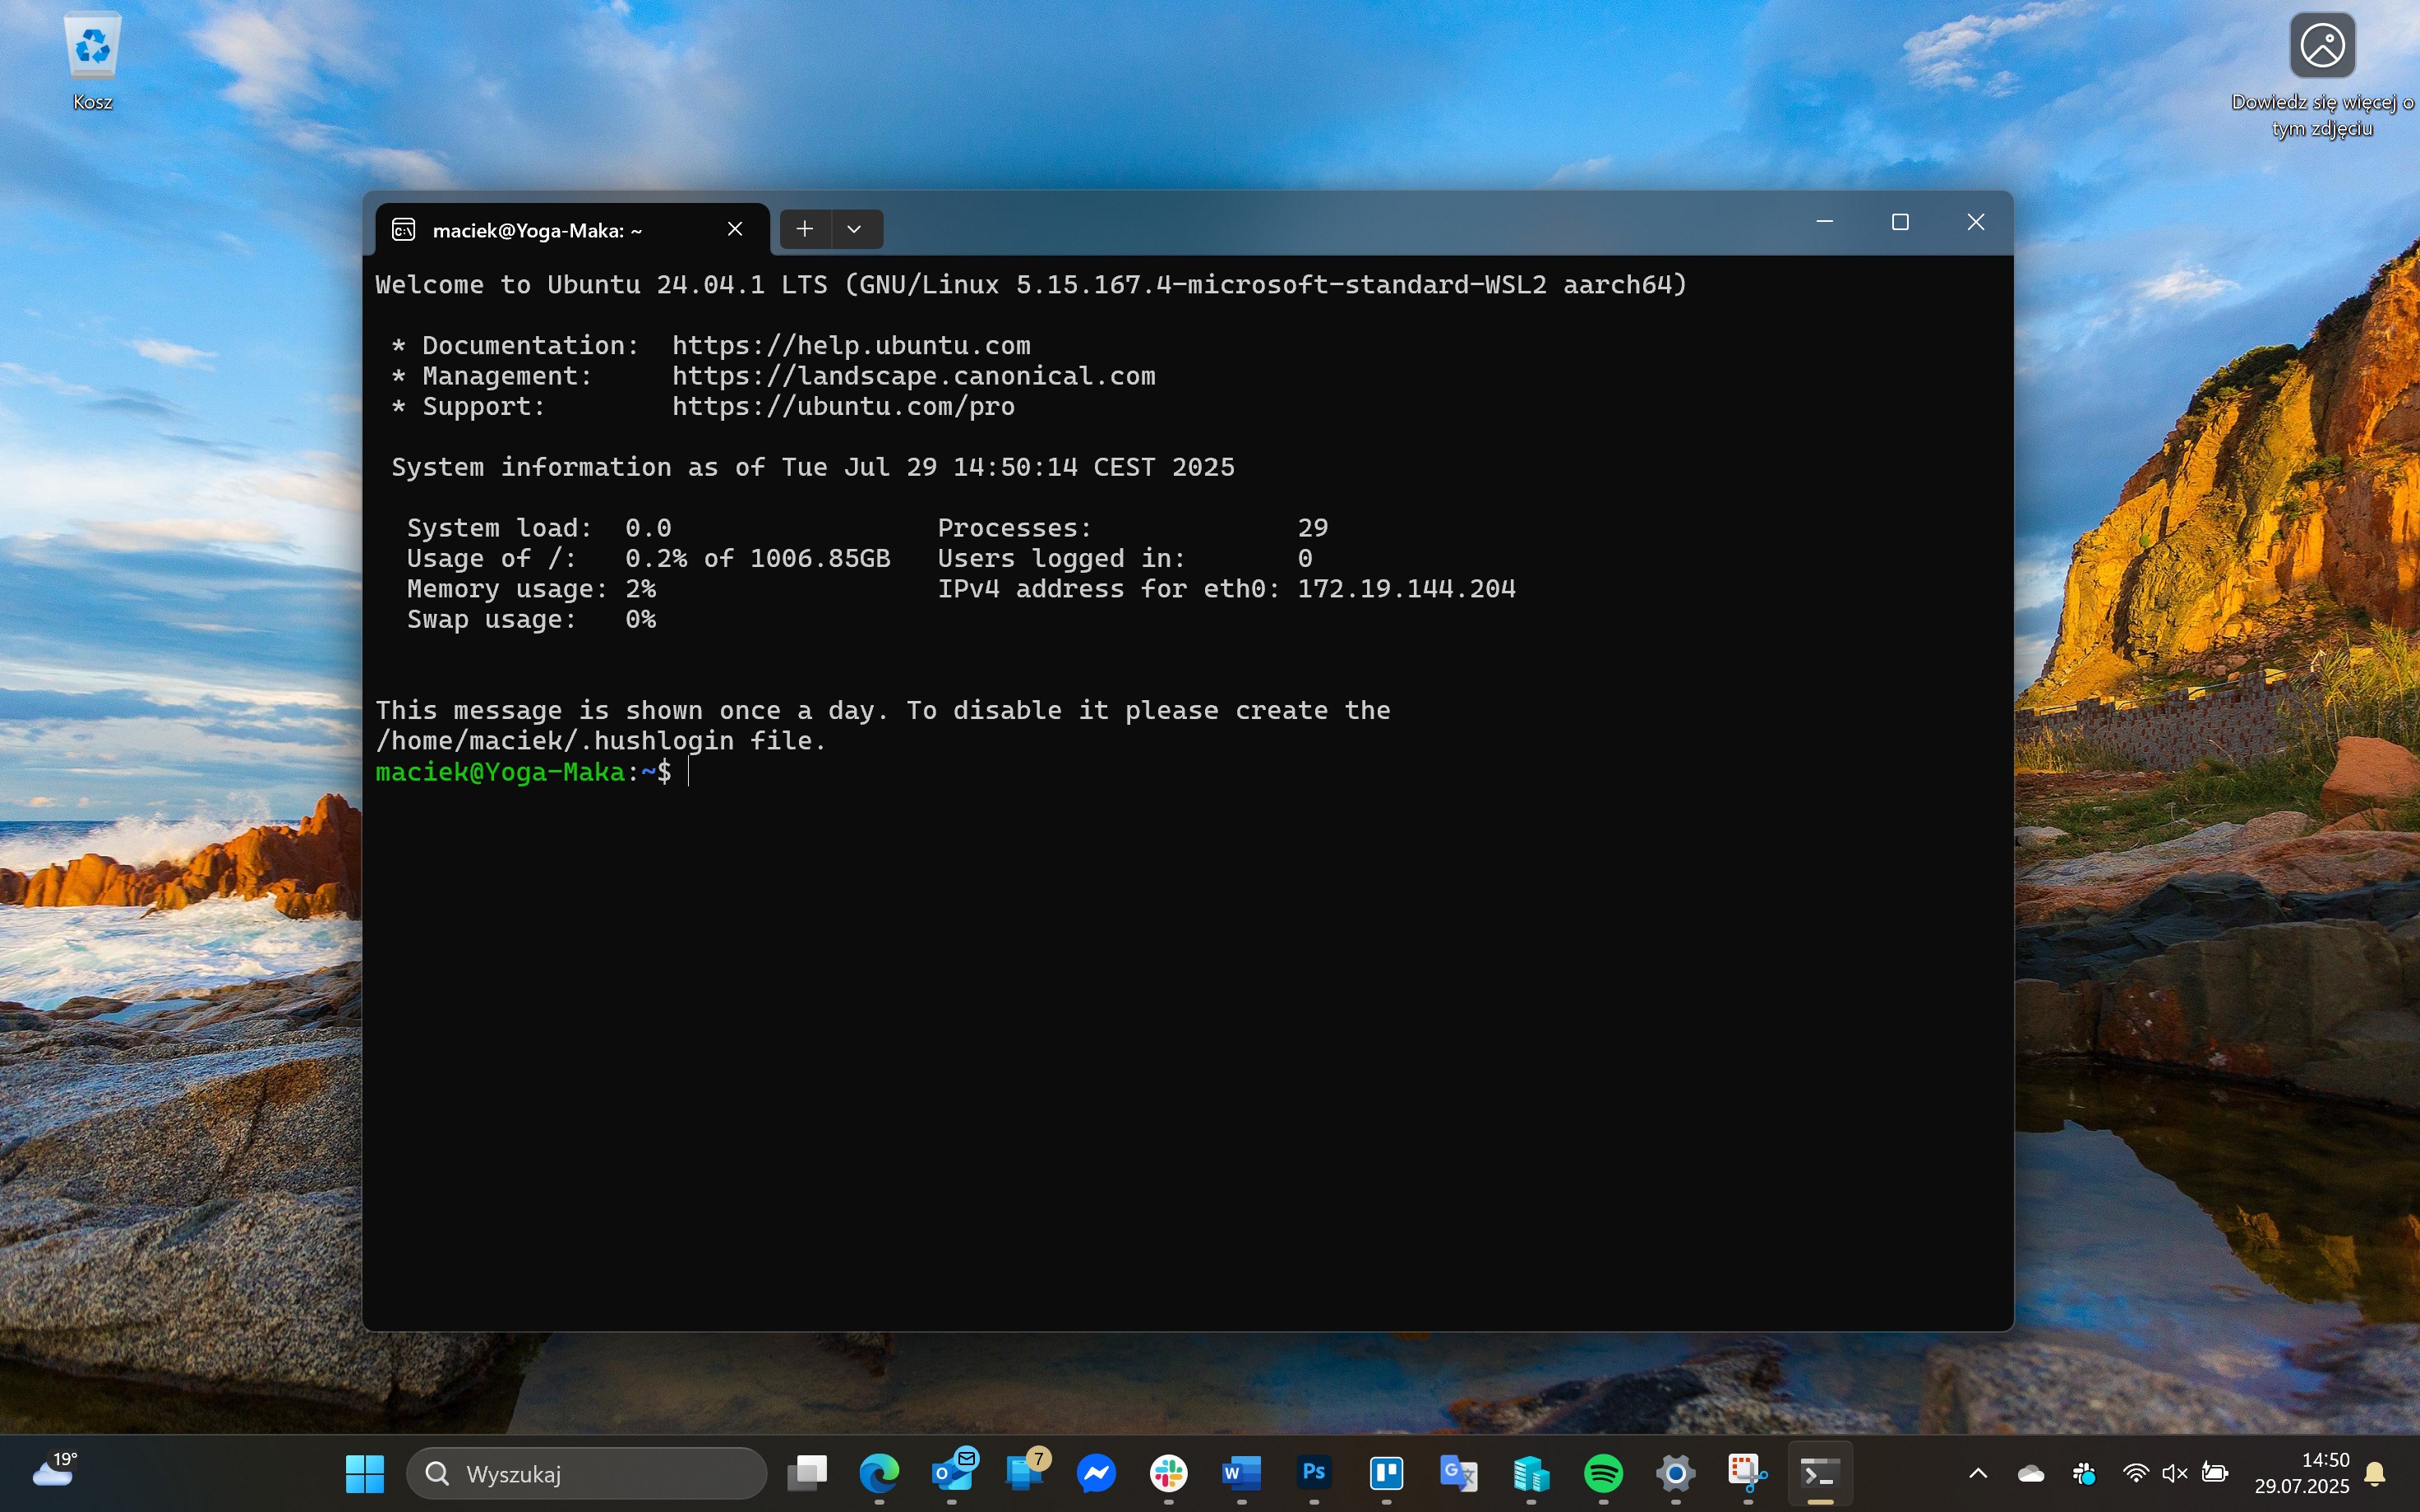Open Outlook from taskbar
2420x1512 pixels.
(x=952, y=1474)
